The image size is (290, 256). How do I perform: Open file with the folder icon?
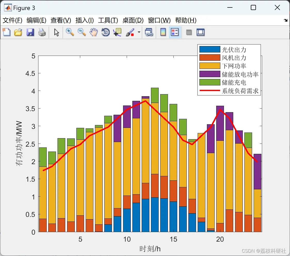coord(18,32)
